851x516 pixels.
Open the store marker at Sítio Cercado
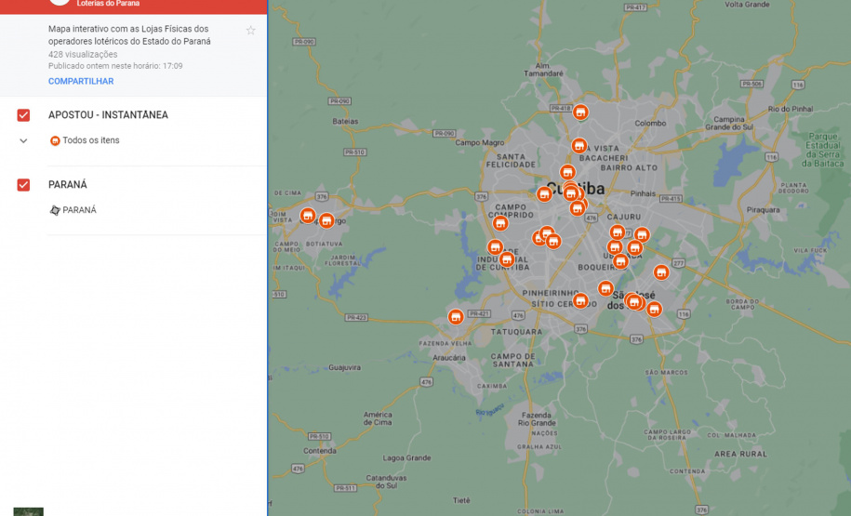click(580, 300)
